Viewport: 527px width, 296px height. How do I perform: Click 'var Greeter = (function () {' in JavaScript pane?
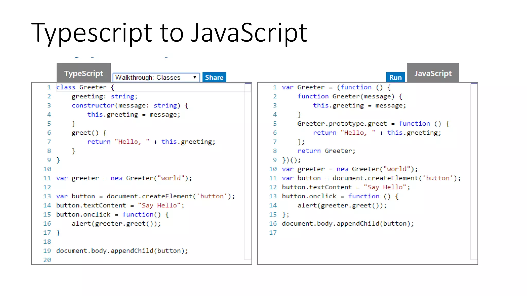336,87
